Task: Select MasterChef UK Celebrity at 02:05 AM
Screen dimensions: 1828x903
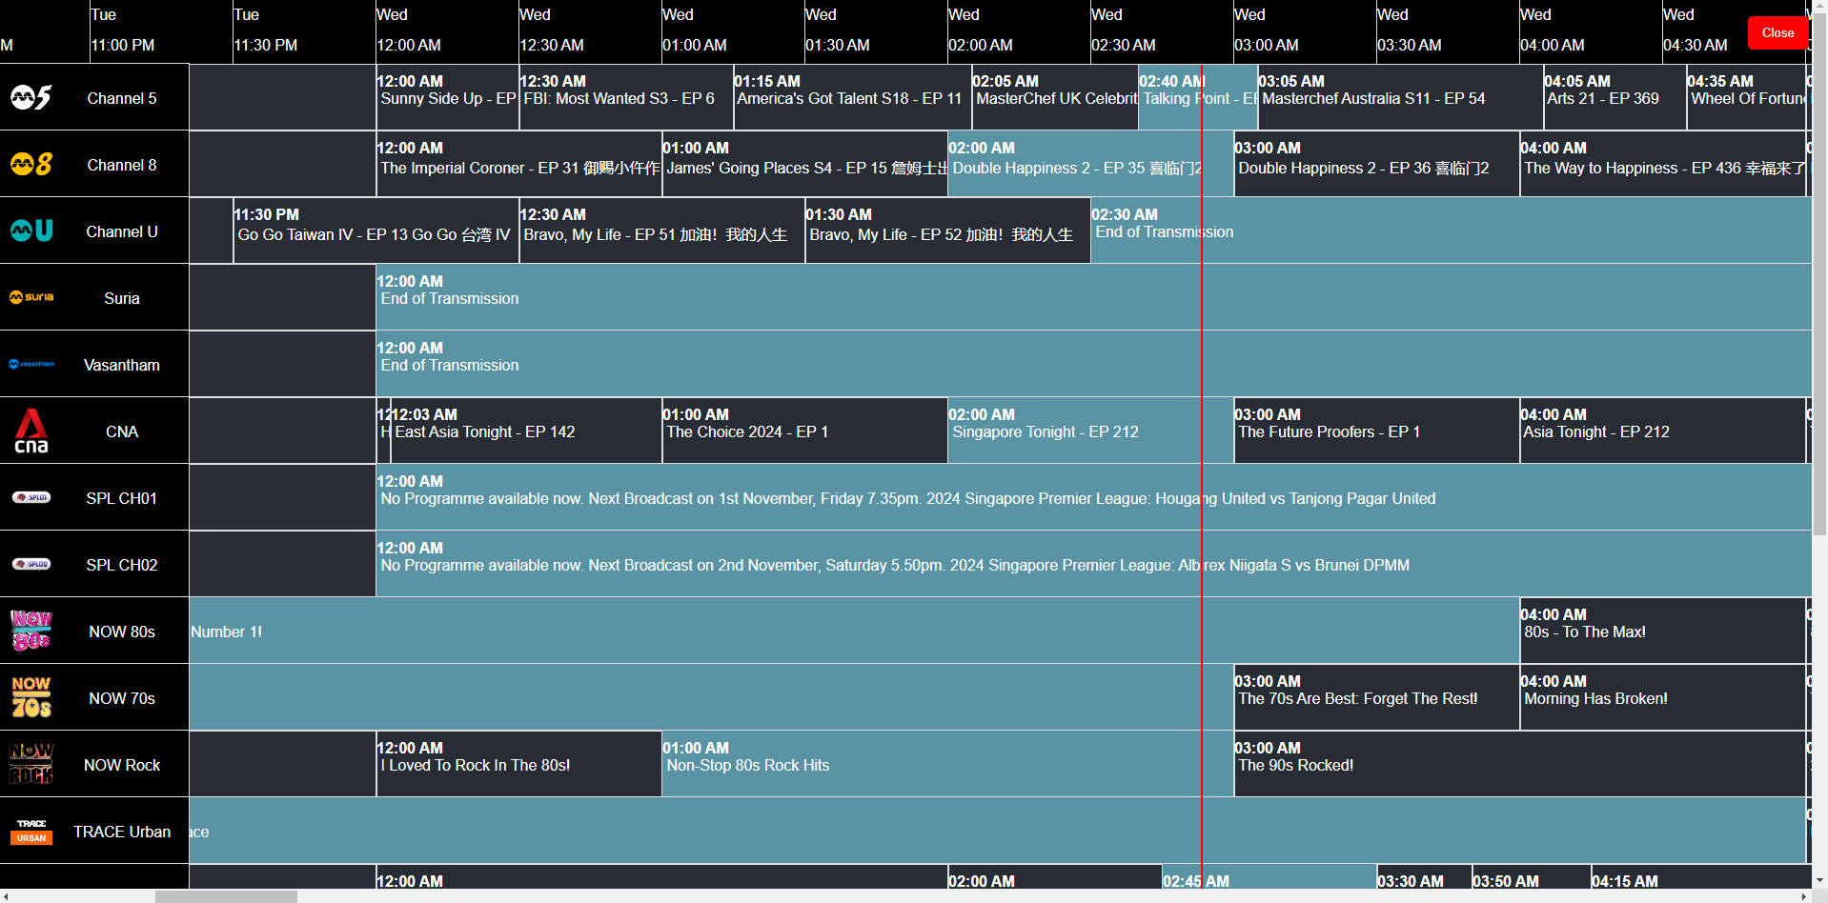Action: tap(1055, 97)
